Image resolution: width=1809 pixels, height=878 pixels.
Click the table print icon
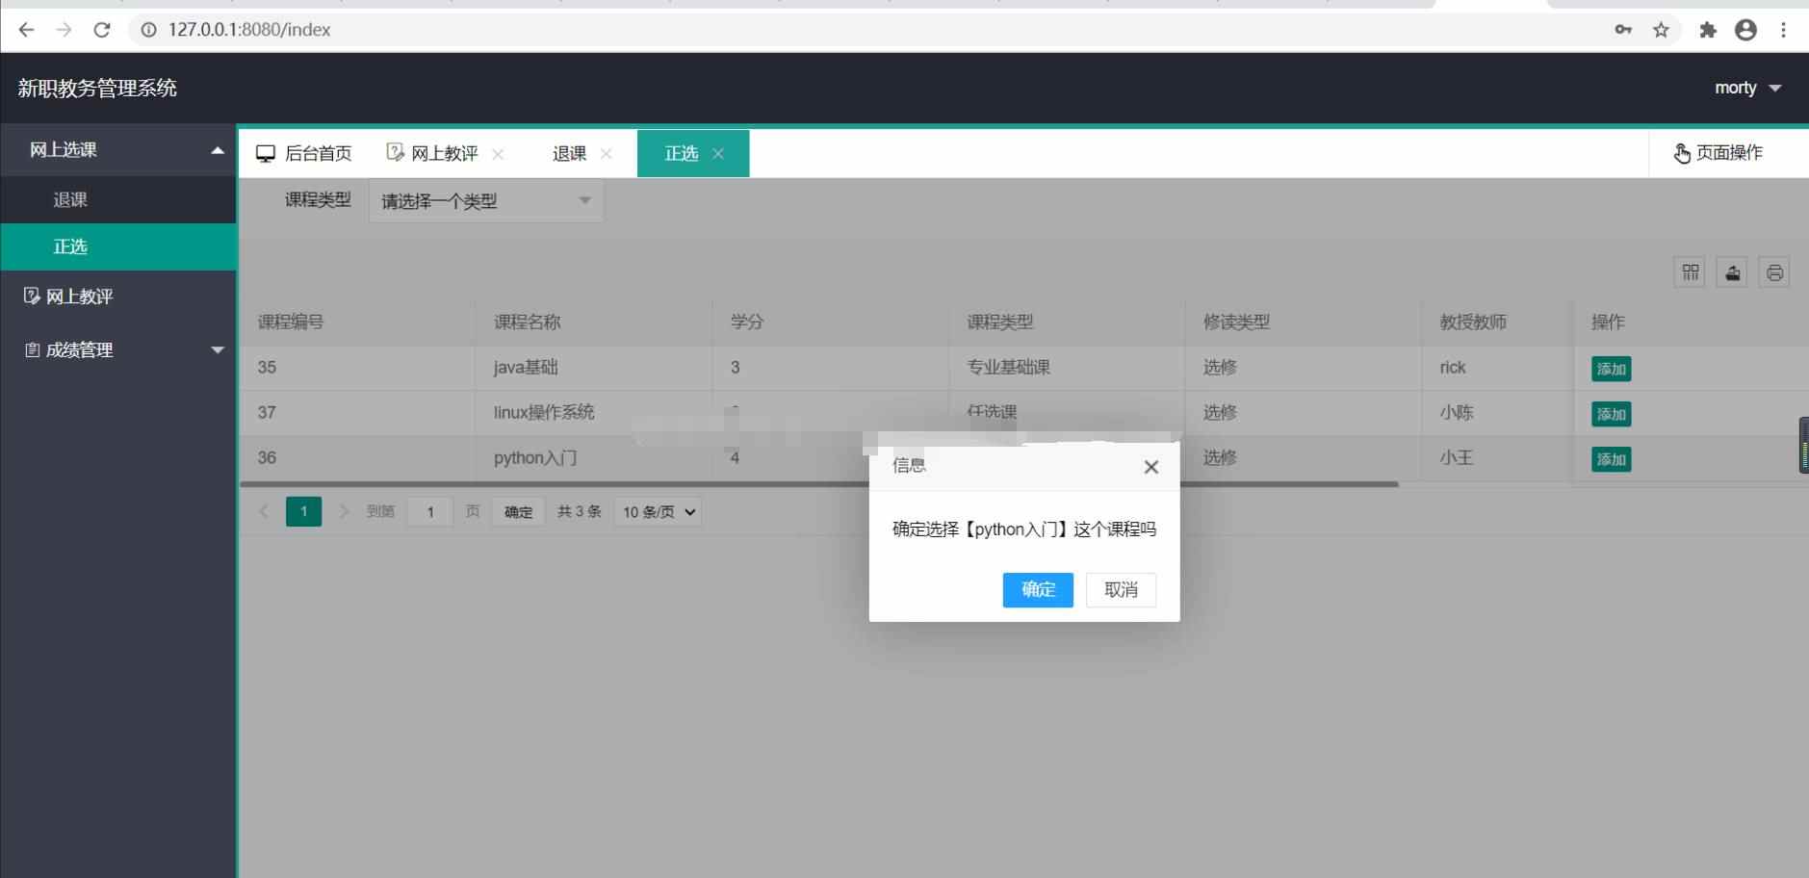pos(1774,272)
